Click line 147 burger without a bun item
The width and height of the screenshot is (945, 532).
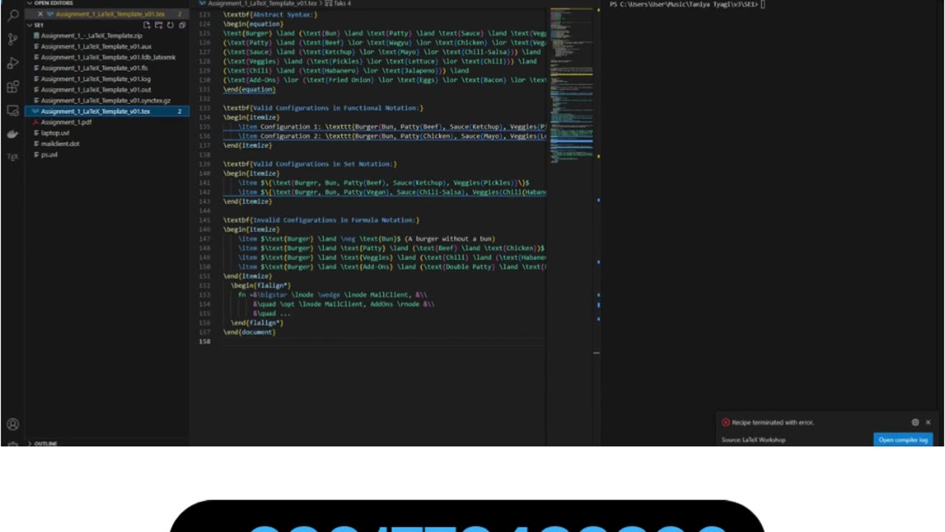[x=366, y=239]
